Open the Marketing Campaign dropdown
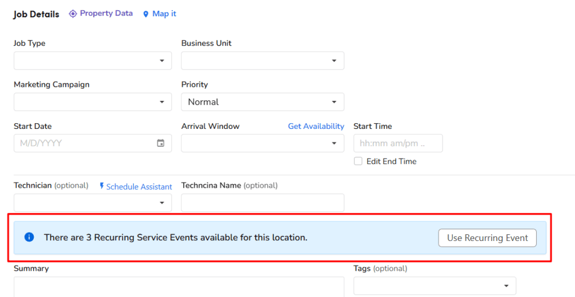 pyautogui.click(x=93, y=102)
